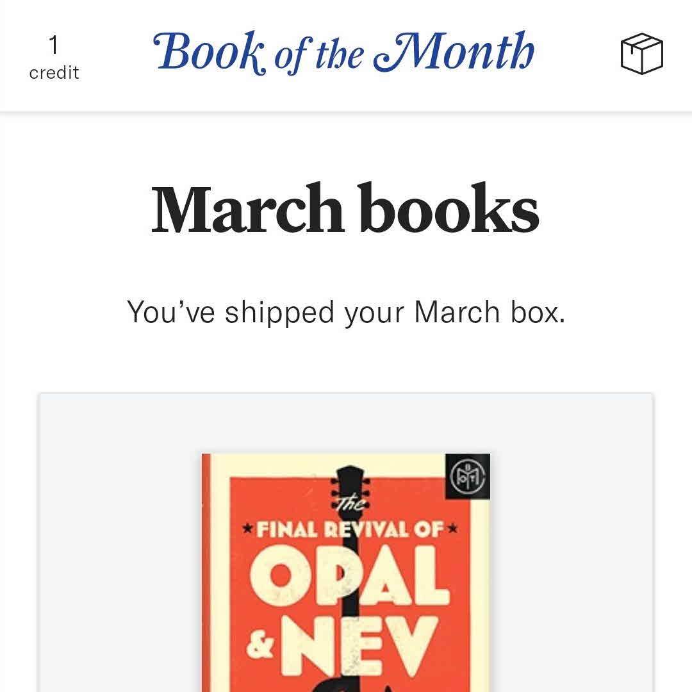This screenshot has height=692, width=692.
Task: Click the guitar headstock on the cover
Action: tap(350, 481)
